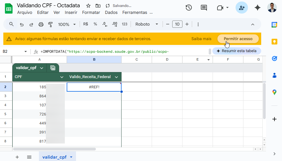This screenshot has height=161, width=282.
Task: Open the Inserir menu
Action: tap(71, 12)
